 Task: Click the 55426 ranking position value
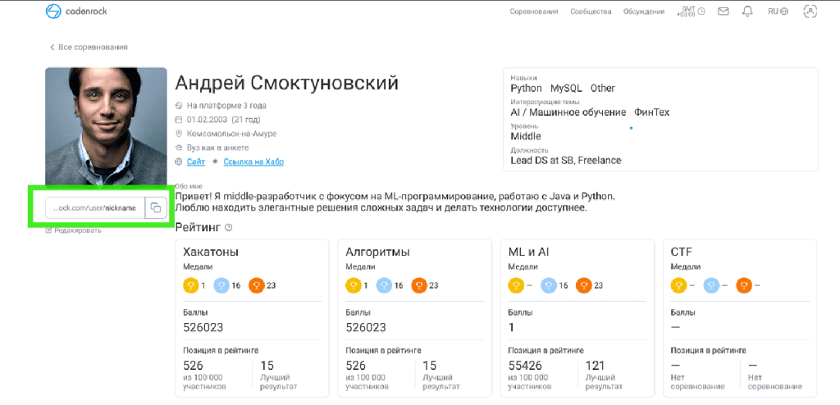tap(525, 366)
